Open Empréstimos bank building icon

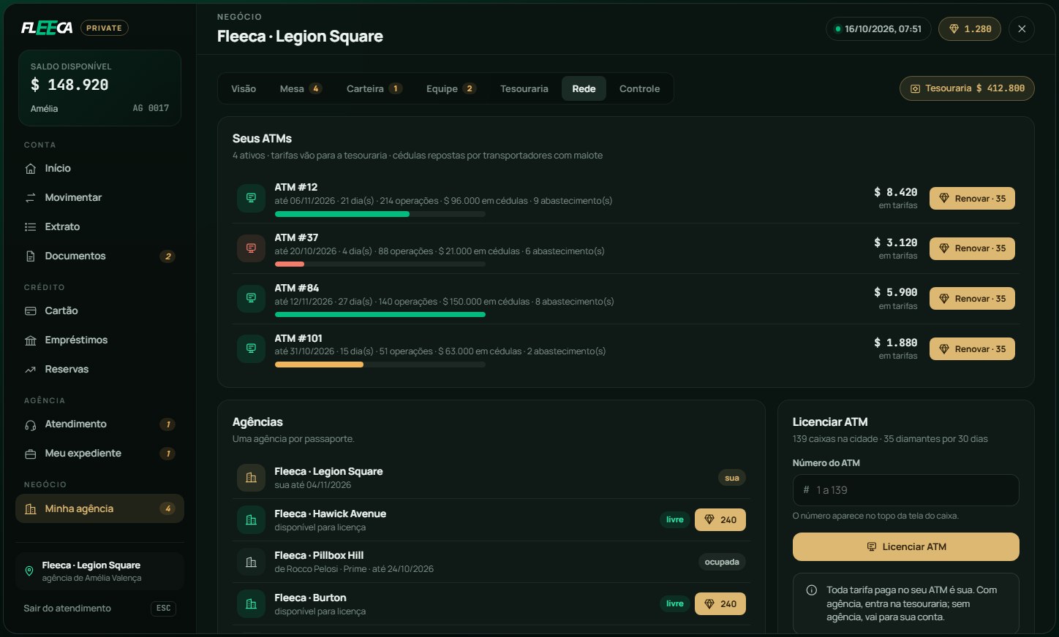point(31,340)
